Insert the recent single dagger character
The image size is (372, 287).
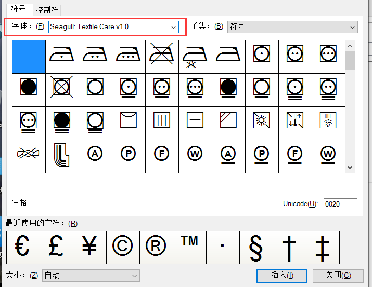click(x=289, y=247)
